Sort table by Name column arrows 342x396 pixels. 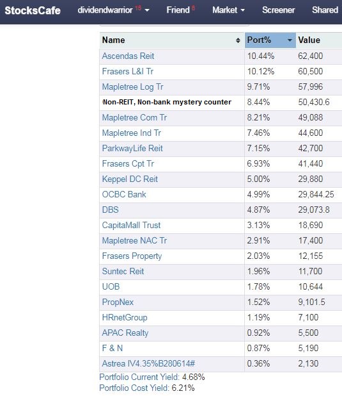(x=238, y=40)
